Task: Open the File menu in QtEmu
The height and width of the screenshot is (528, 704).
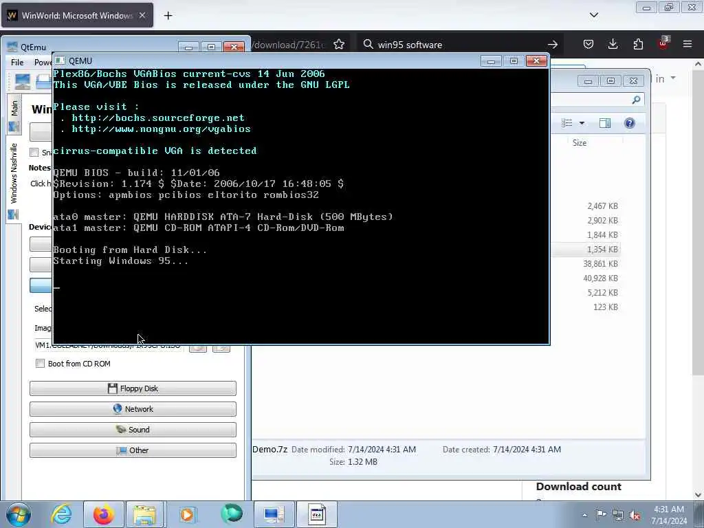Action: [17, 63]
